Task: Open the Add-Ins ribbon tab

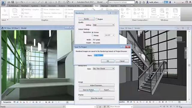Action: pyautogui.click(x=114, y=6)
